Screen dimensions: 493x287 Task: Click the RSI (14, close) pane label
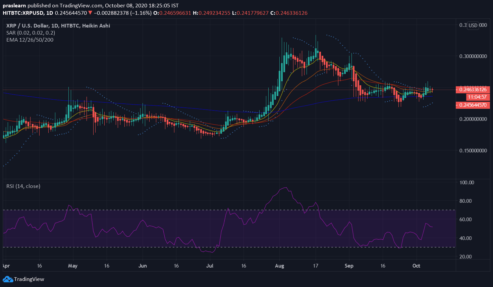pos(23,186)
